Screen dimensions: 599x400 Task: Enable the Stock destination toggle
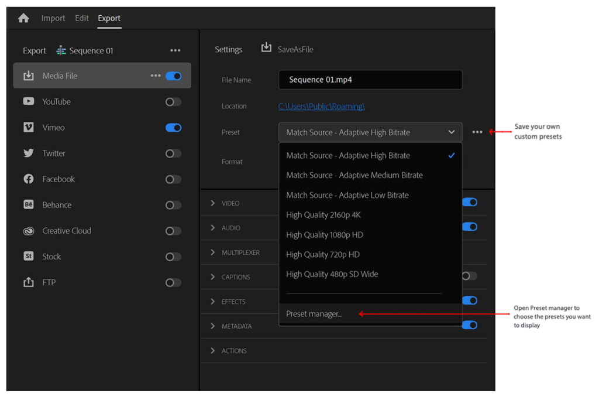click(173, 257)
